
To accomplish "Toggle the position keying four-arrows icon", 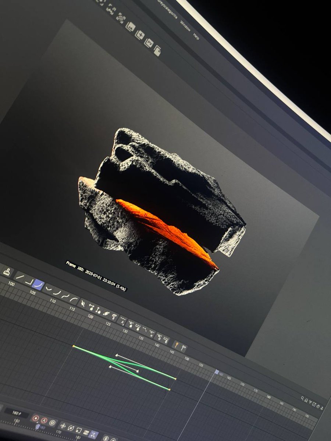I will [63, 426].
